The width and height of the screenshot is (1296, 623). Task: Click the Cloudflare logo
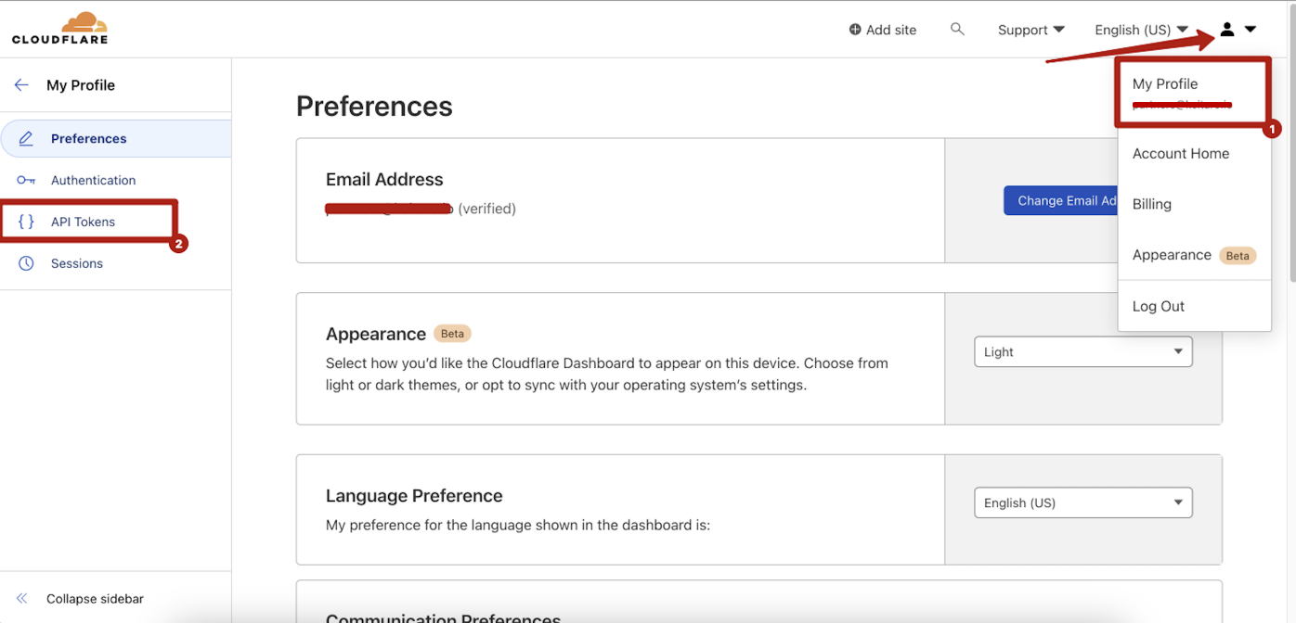[59, 28]
